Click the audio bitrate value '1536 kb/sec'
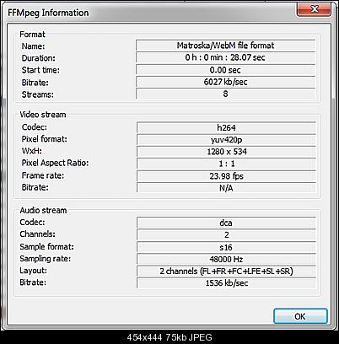Screen dimensions: 339x344 coord(226,283)
